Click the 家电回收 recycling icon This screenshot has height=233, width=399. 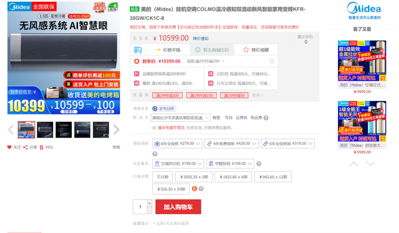[155, 109]
